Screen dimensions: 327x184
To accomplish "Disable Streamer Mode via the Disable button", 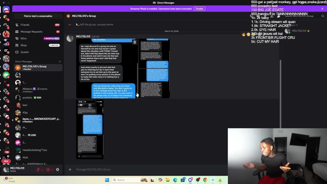I will 199,9.
